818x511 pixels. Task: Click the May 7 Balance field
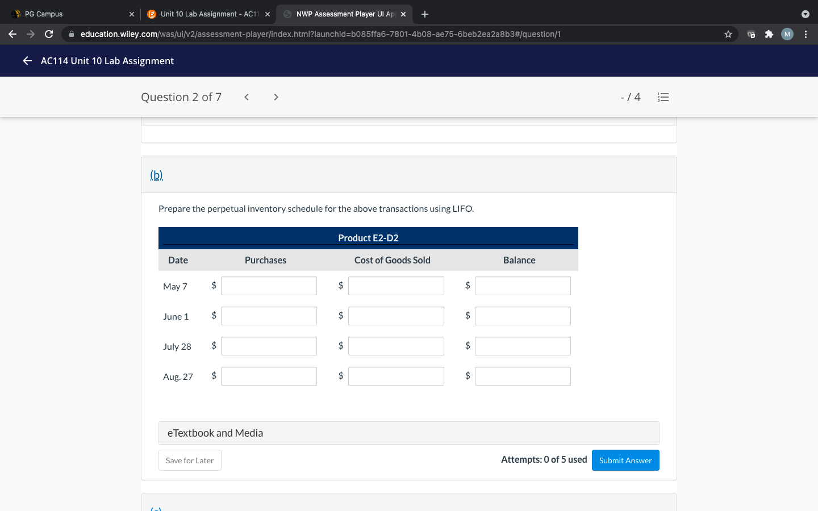click(x=523, y=286)
